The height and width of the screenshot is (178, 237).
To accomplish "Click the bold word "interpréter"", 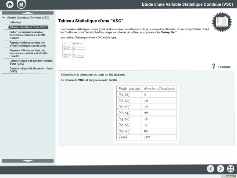I will [169, 33].
